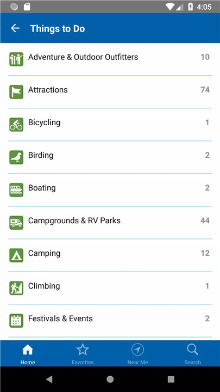This screenshot has width=220, height=392.
Task: Go to the Search tab
Action: 192,353
